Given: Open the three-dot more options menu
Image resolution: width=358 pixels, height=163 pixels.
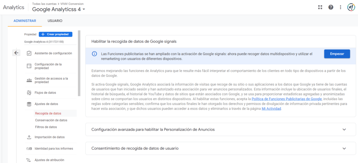Looking at the screenshot, I should (x=341, y=7).
